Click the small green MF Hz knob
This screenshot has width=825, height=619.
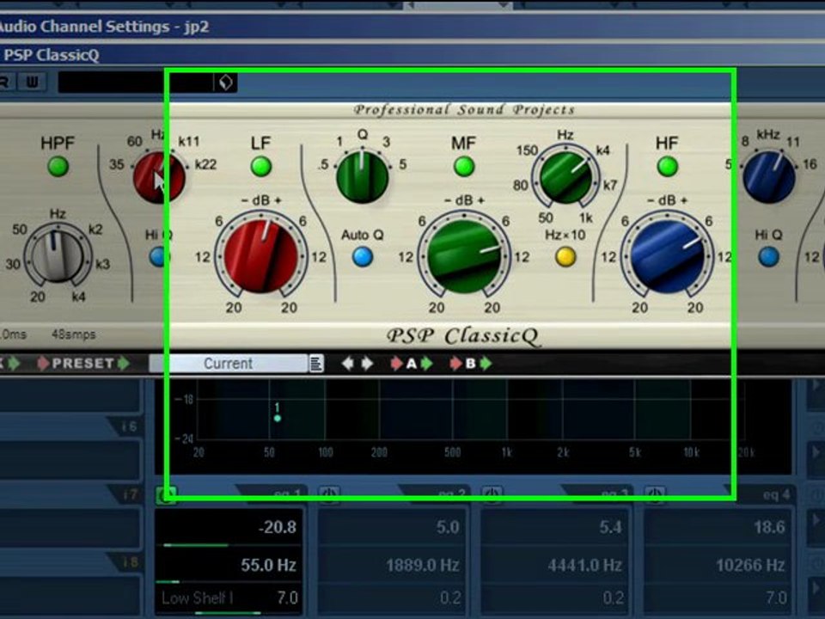point(565,177)
